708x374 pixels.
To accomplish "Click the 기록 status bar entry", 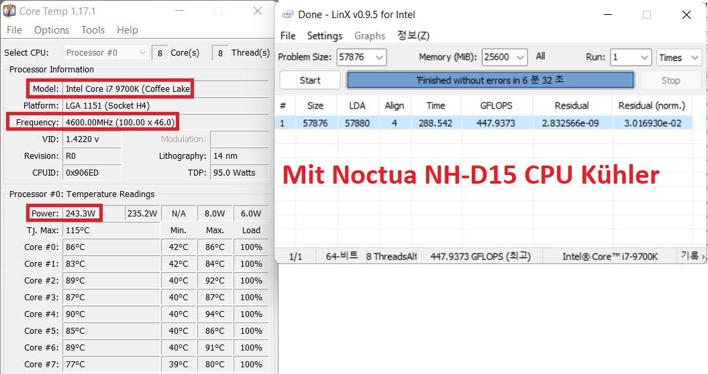I will click(x=691, y=256).
